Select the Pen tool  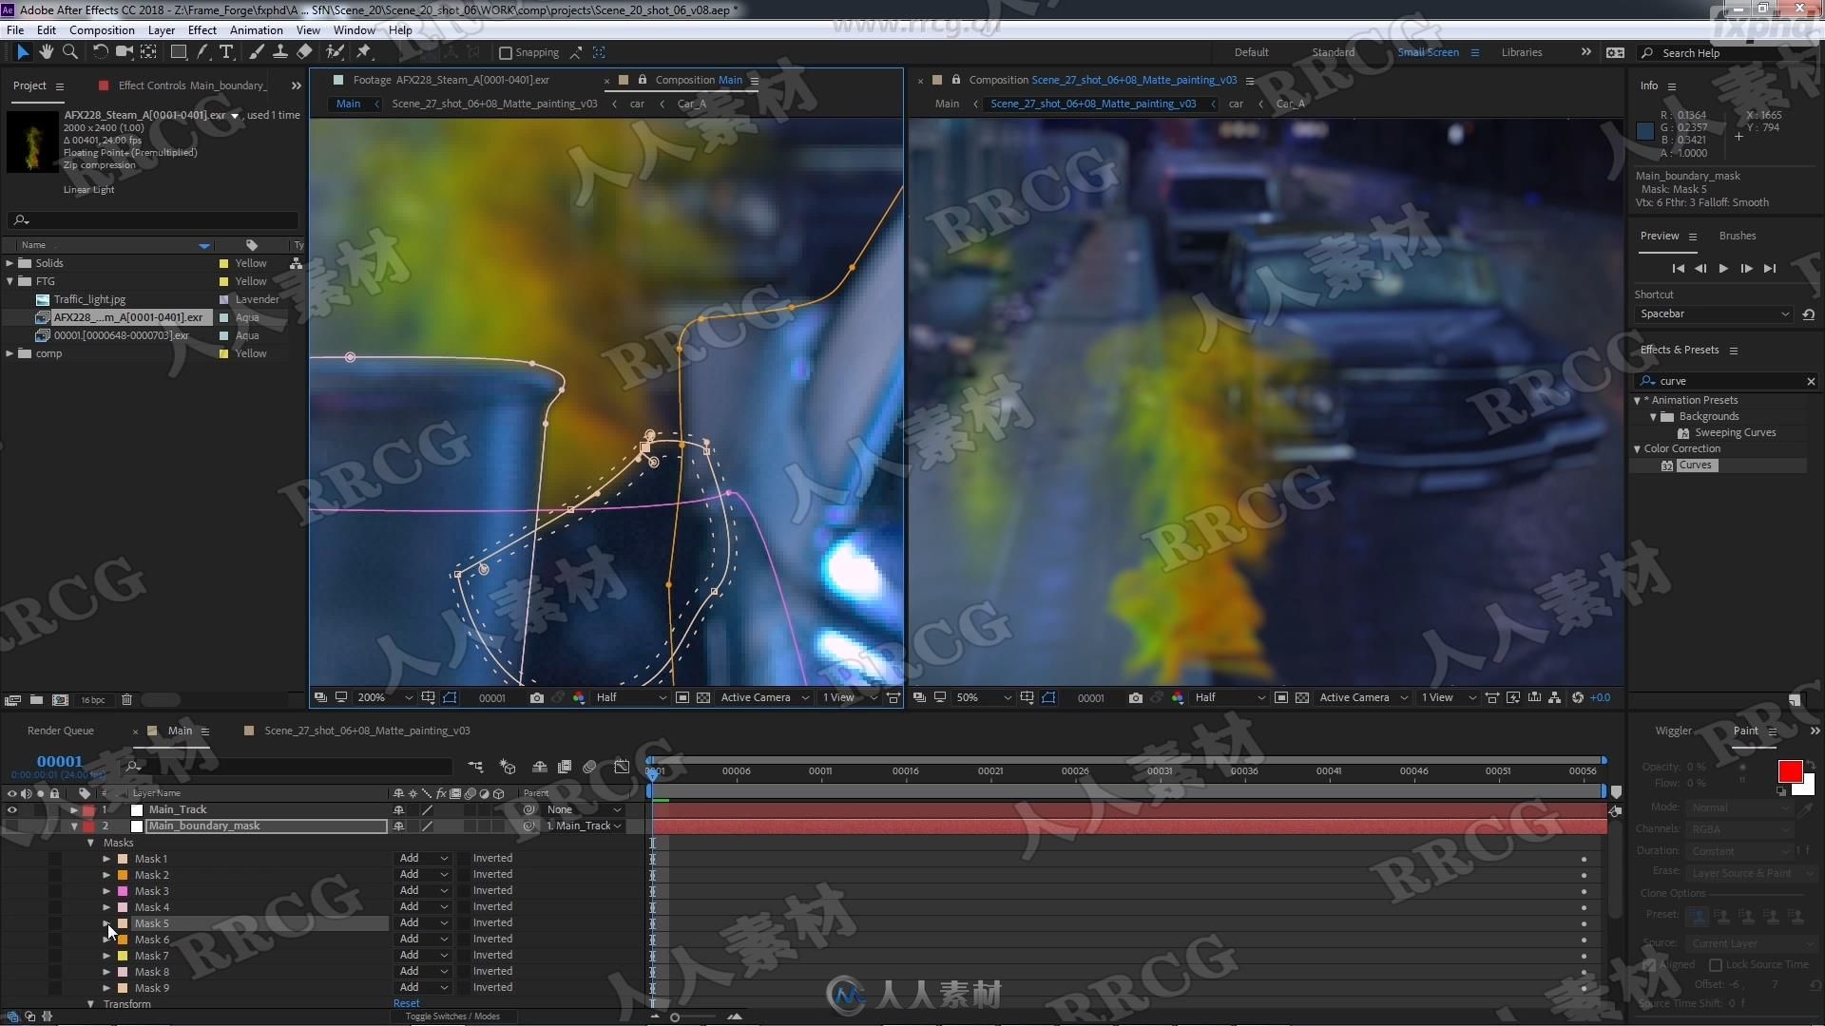pyautogui.click(x=202, y=52)
